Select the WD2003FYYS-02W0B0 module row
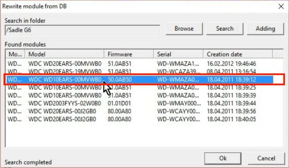Viewport: 289px width, 168px height. tap(65, 103)
